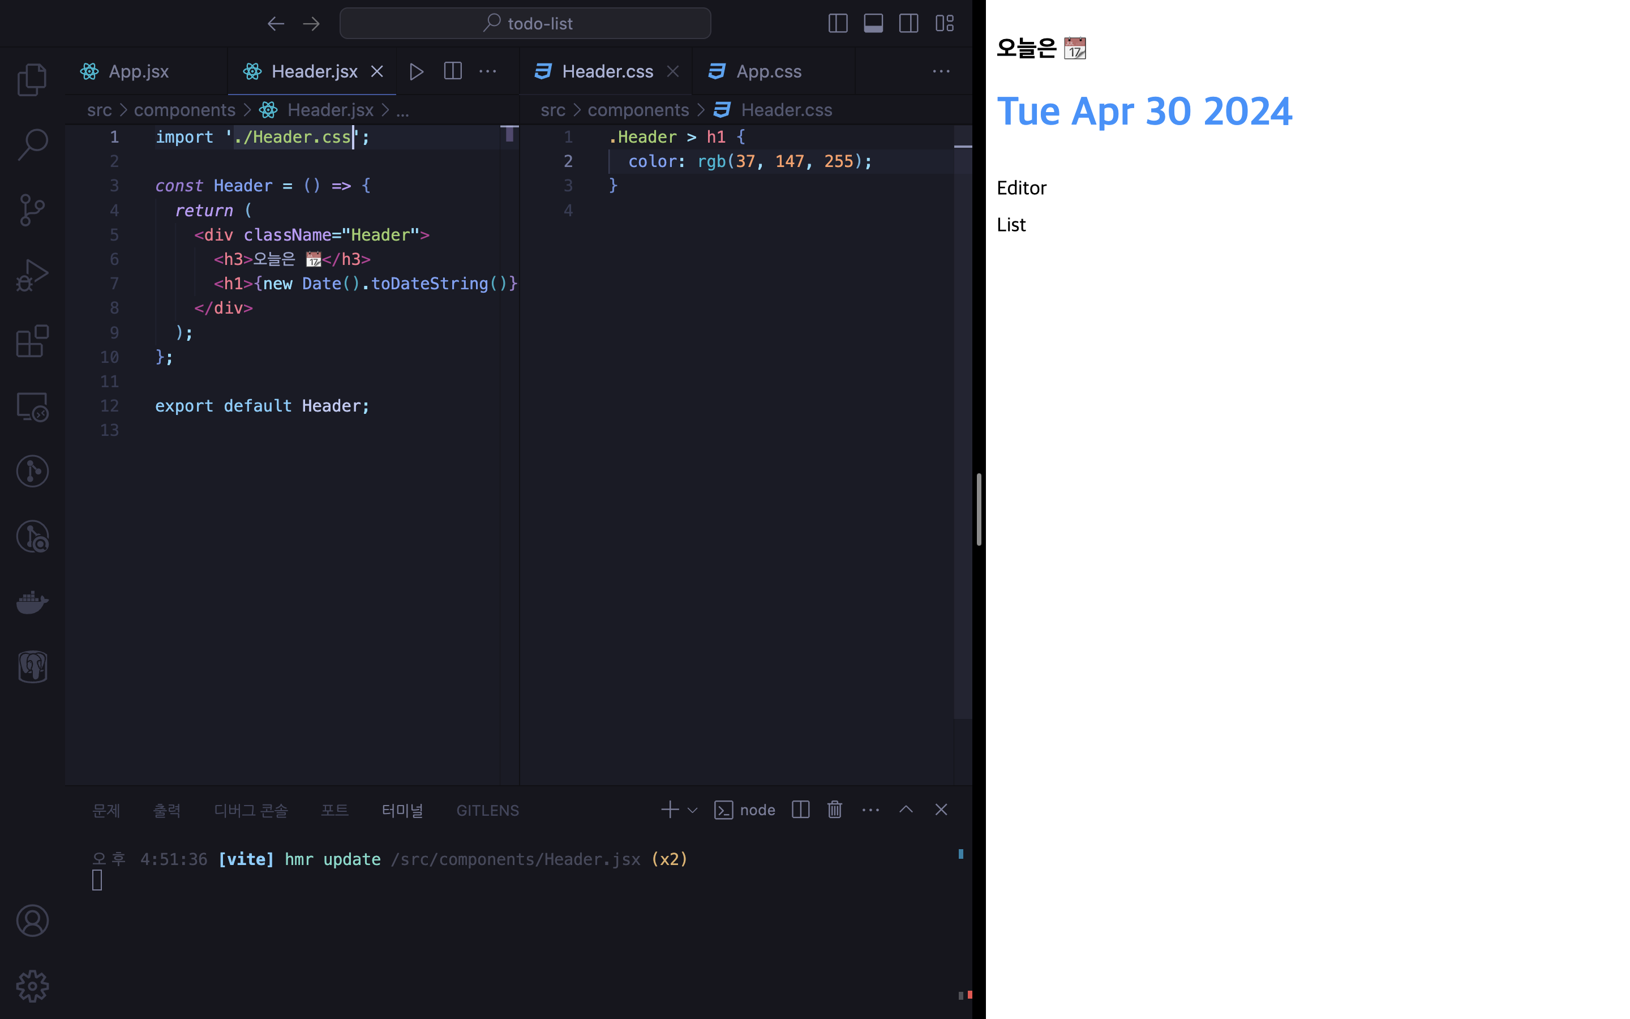Open the new terminal profile dropdown arrow

click(x=692, y=810)
